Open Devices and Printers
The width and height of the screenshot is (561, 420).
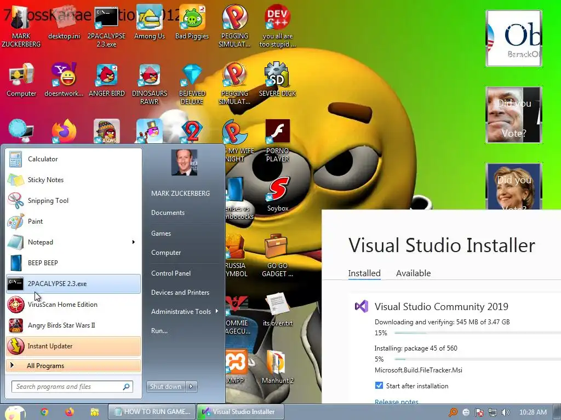pos(180,292)
